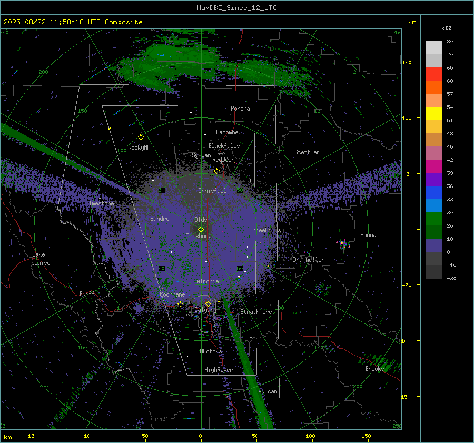Pick the orange 57-60 dBZ legend swatch
The image size is (474, 443).
click(x=434, y=87)
